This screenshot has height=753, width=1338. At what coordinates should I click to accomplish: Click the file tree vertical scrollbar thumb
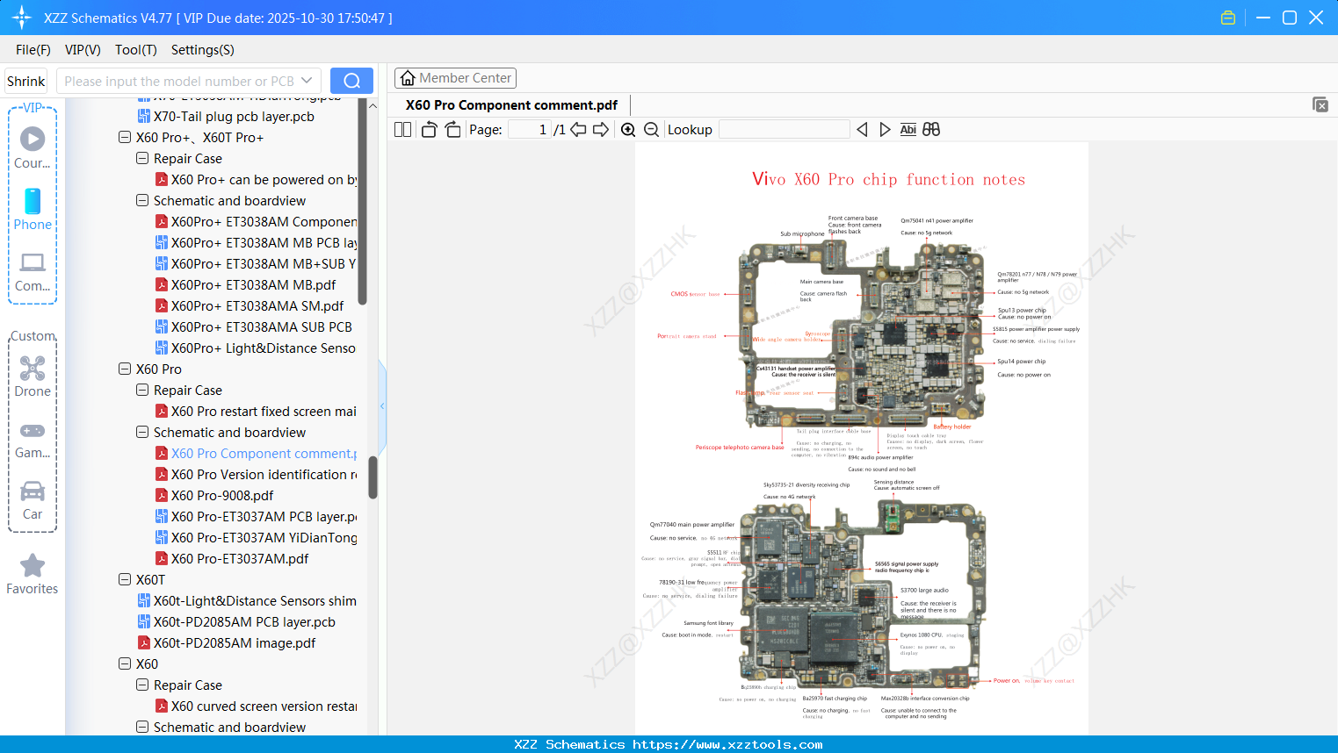point(372,477)
